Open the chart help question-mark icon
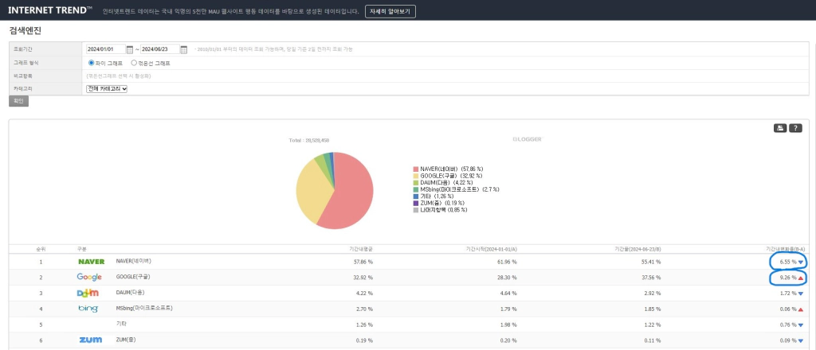 tap(795, 128)
